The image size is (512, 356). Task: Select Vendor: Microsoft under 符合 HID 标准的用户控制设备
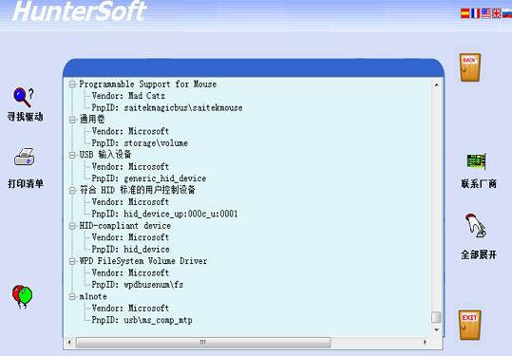click(x=130, y=202)
